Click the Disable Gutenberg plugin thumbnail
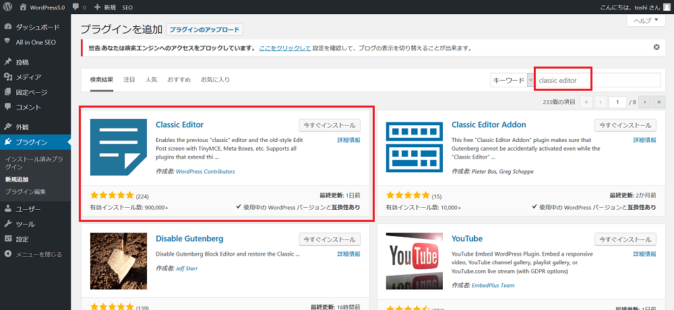 (x=118, y=261)
